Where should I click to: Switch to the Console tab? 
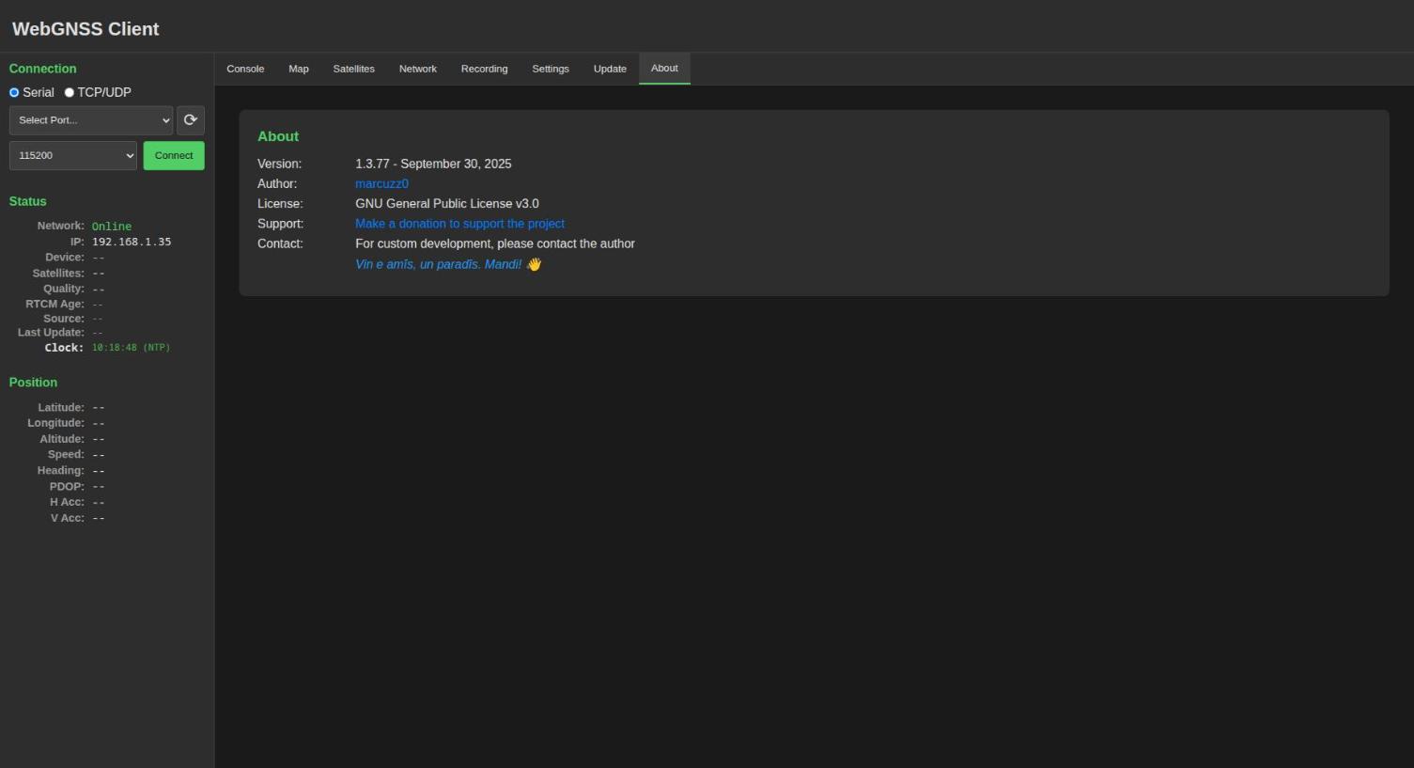click(x=245, y=69)
